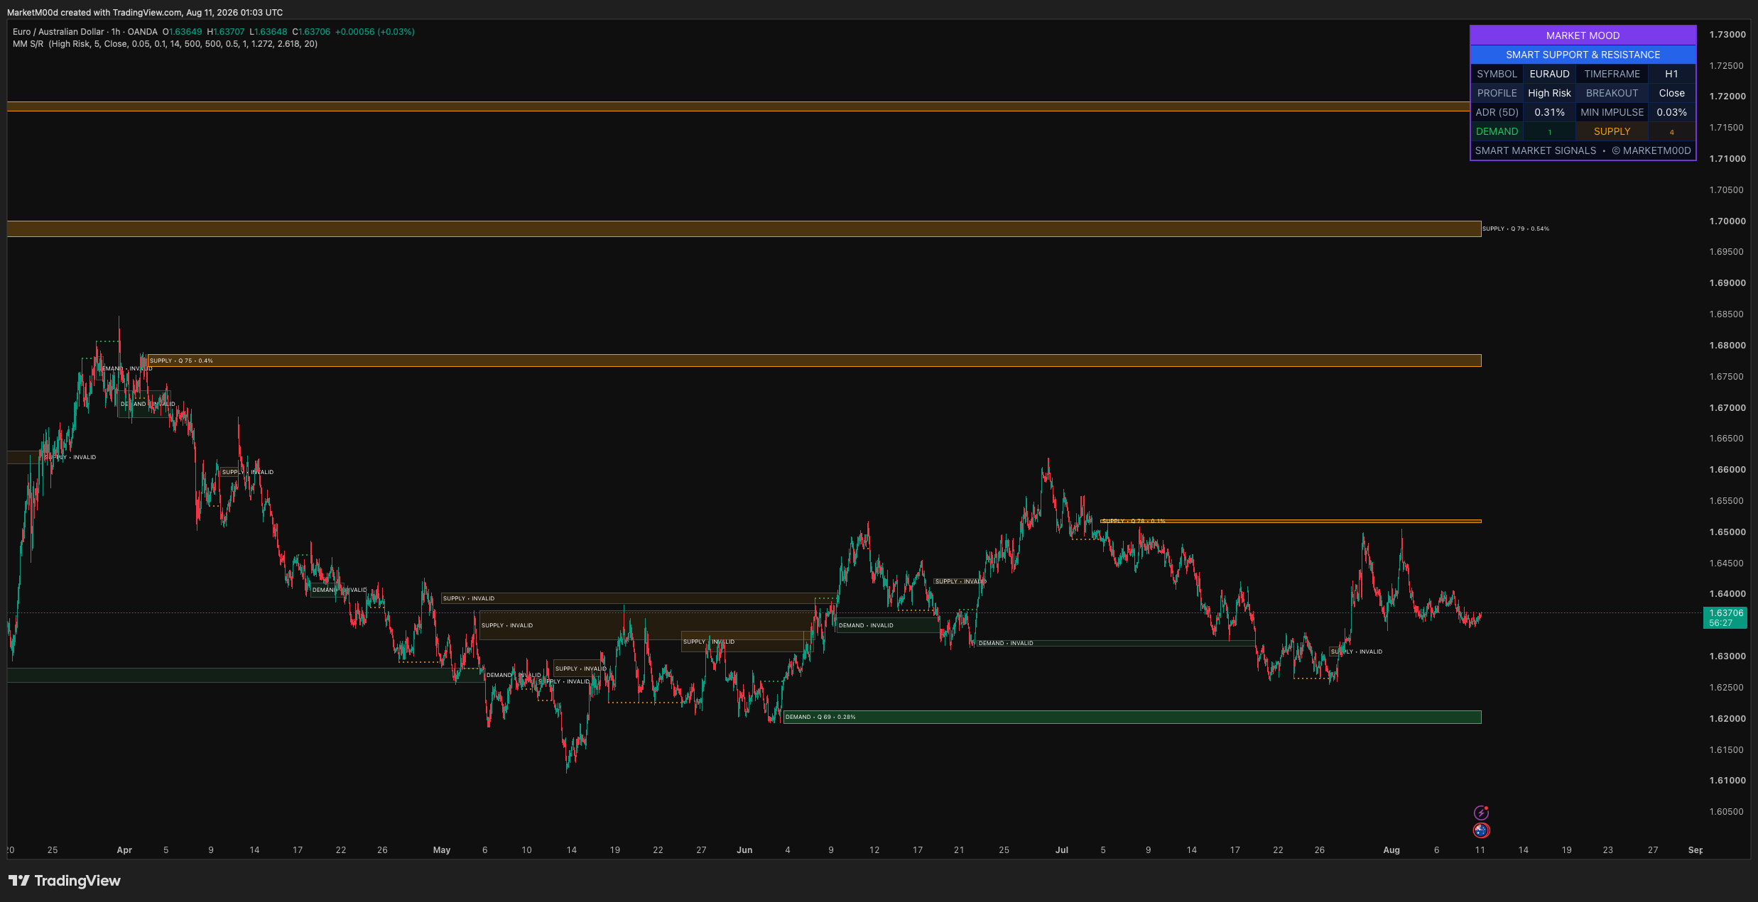This screenshot has width=1758, height=902.
Task: Click the open price O1.63649 in legend
Action: [x=183, y=32]
